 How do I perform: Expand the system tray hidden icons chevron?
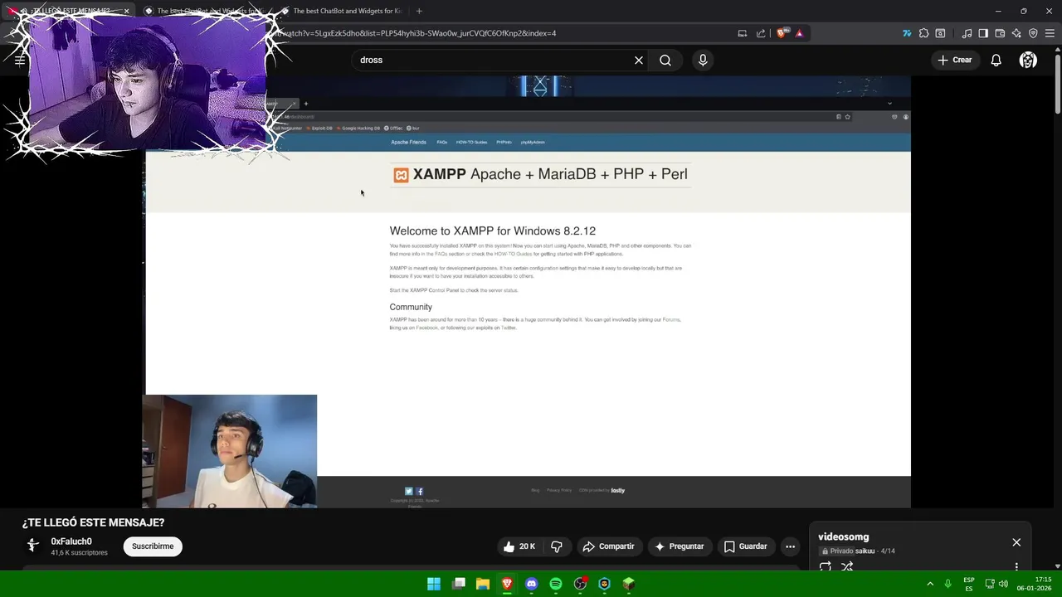(x=930, y=584)
